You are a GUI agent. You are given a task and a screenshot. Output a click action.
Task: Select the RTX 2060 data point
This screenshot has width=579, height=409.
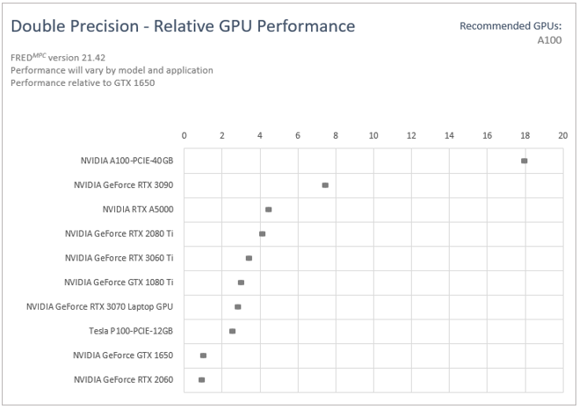tap(201, 379)
